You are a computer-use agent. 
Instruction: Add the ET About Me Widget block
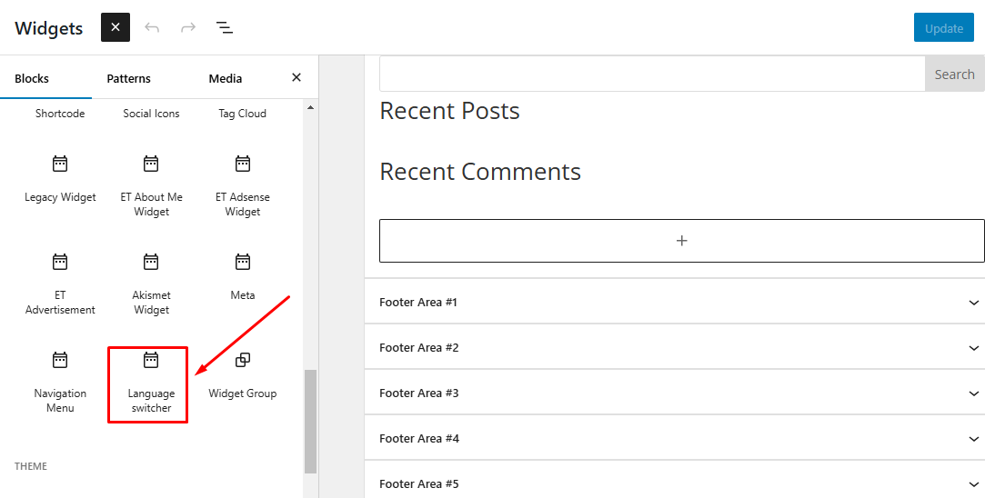pyautogui.click(x=151, y=185)
